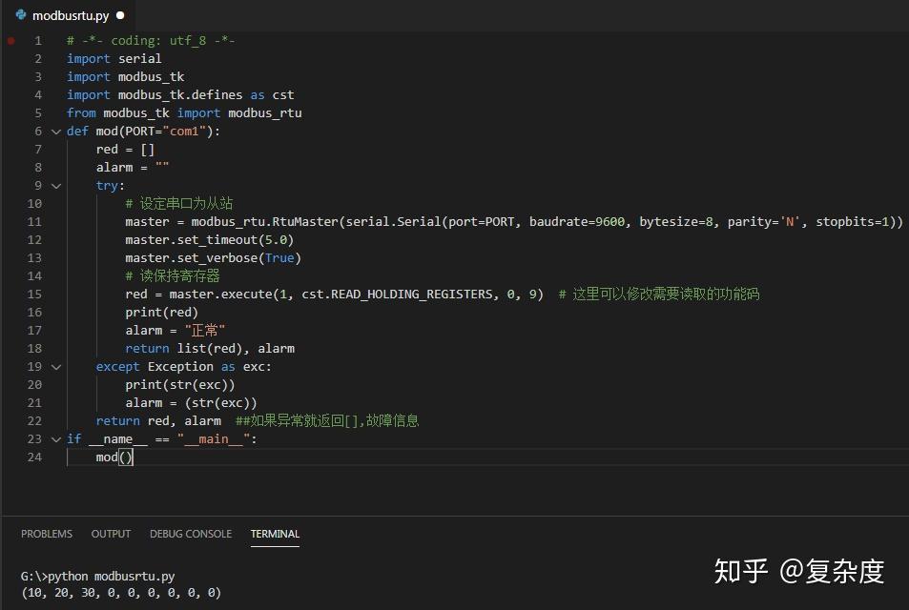Switch to the PROBLEMS panel tab
Screen dimensions: 909x610
[46, 534]
